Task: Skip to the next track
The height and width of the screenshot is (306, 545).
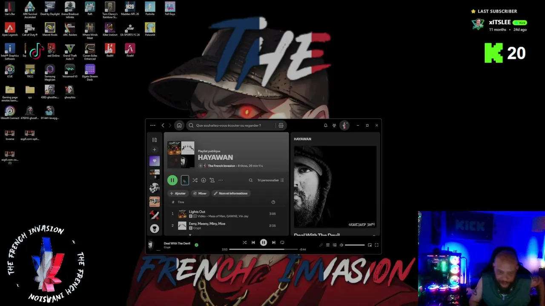Action: (274, 243)
